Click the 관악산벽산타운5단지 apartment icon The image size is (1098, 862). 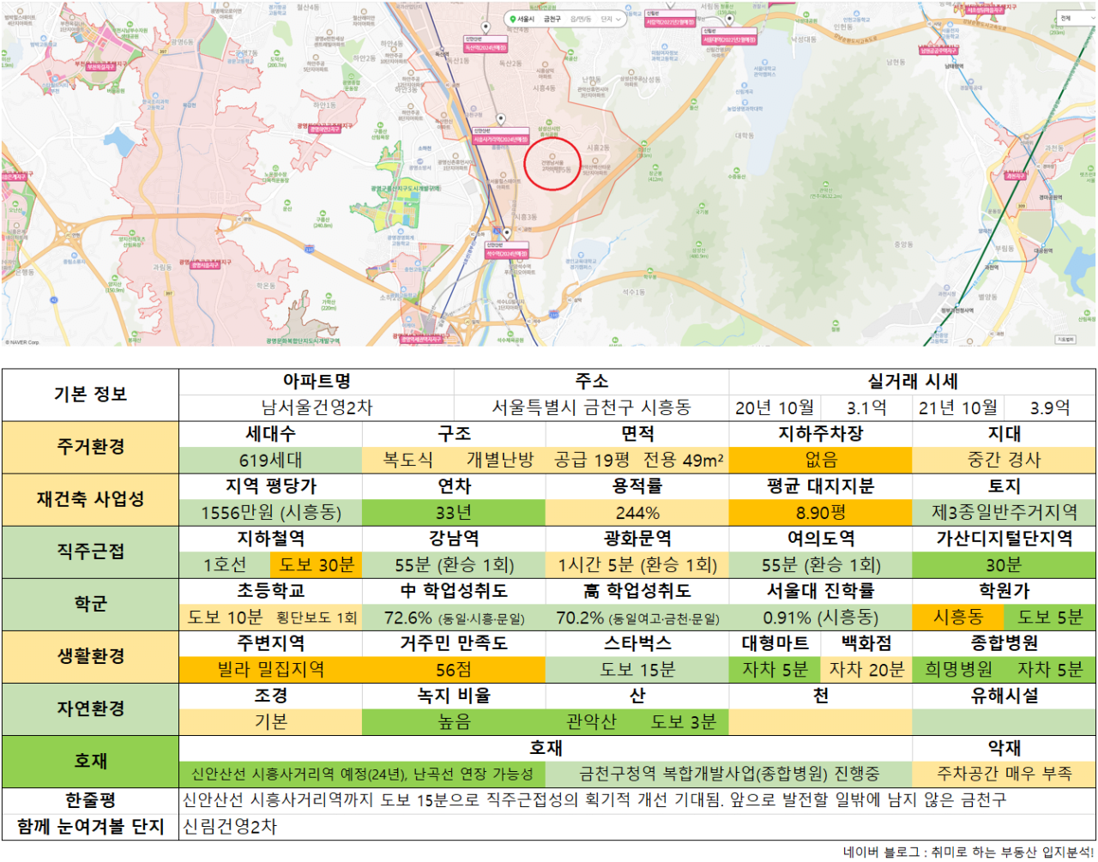pos(594,160)
